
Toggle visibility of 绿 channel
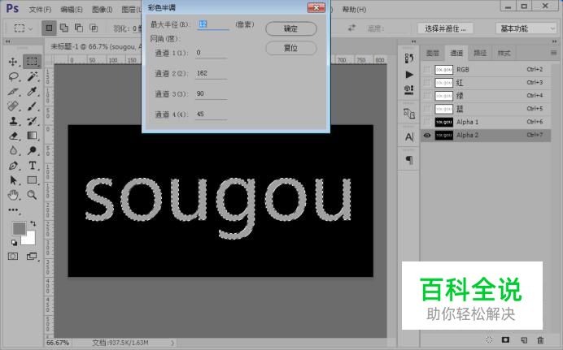pyautogui.click(x=427, y=96)
